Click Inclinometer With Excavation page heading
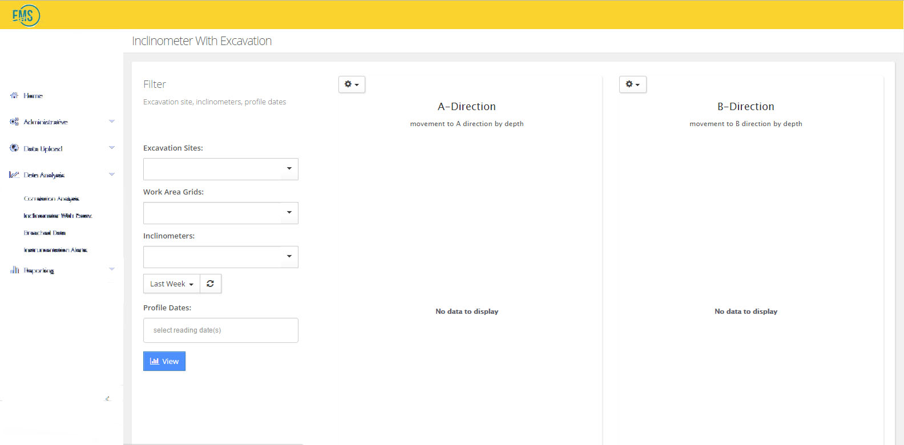904x445 pixels. (202, 41)
